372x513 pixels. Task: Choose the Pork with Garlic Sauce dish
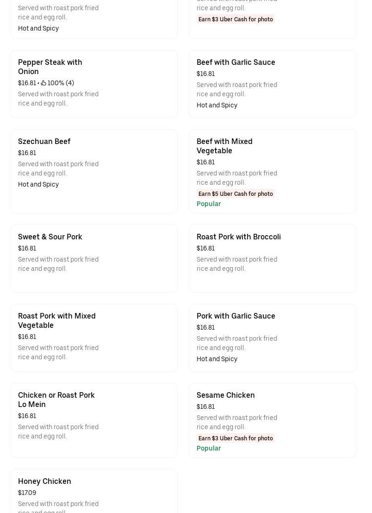tap(236, 316)
